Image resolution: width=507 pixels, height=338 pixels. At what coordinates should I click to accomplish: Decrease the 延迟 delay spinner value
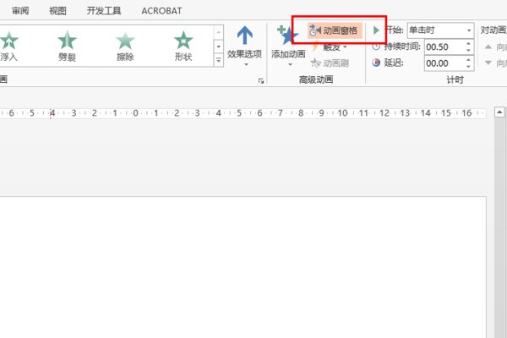tap(469, 67)
